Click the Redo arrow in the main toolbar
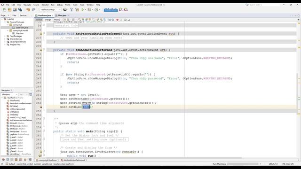This screenshot has width=301, height=169. tap(33, 9)
